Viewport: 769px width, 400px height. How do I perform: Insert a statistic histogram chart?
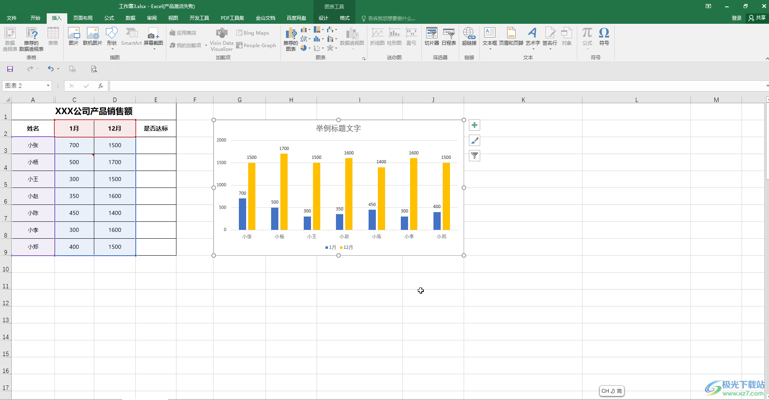319,39
